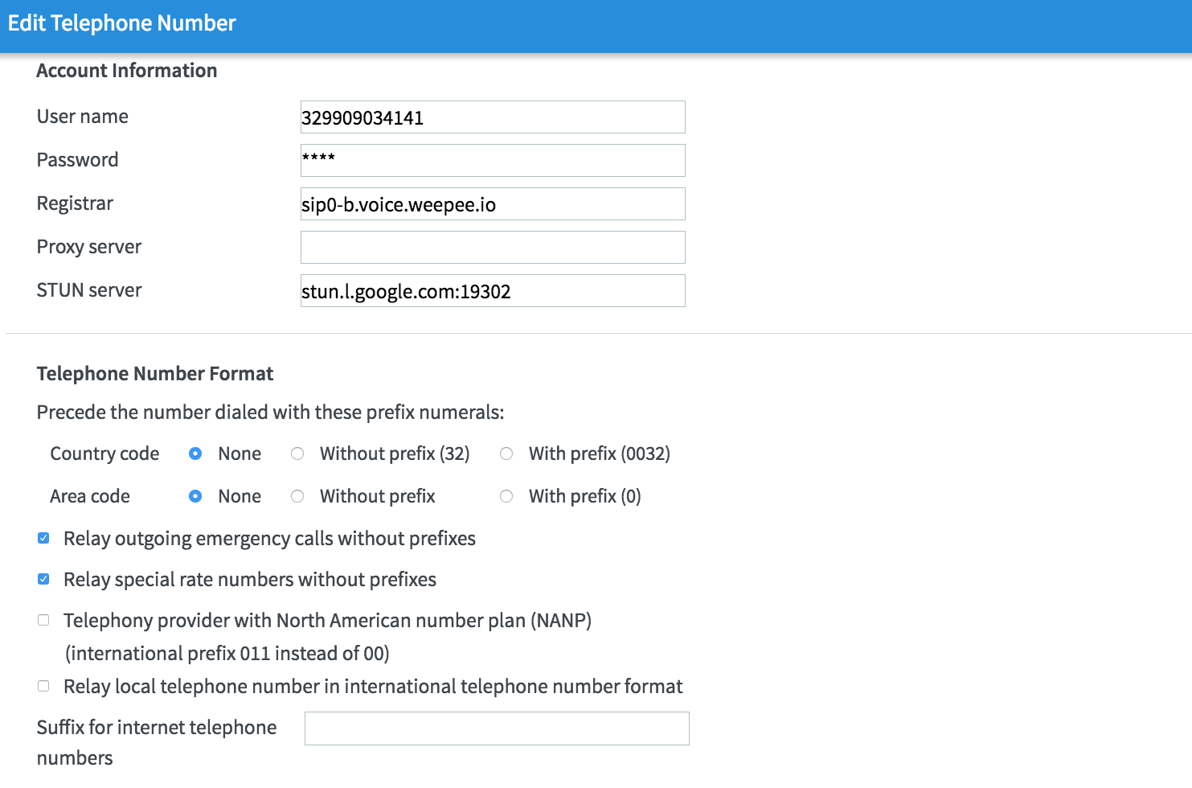Viewport: 1192px width, 788px height.
Task: Focus the Password field
Action: [x=492, y=161]
